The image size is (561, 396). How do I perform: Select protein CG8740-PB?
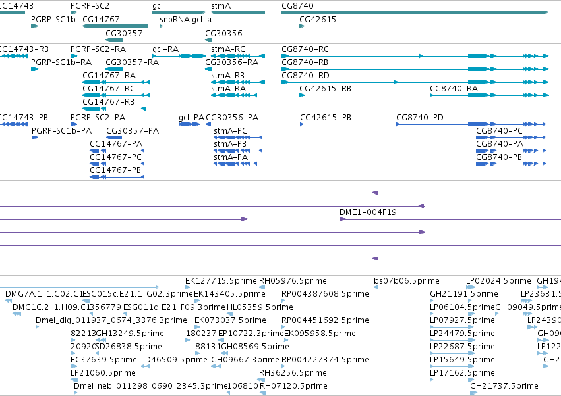coord(511,164)
